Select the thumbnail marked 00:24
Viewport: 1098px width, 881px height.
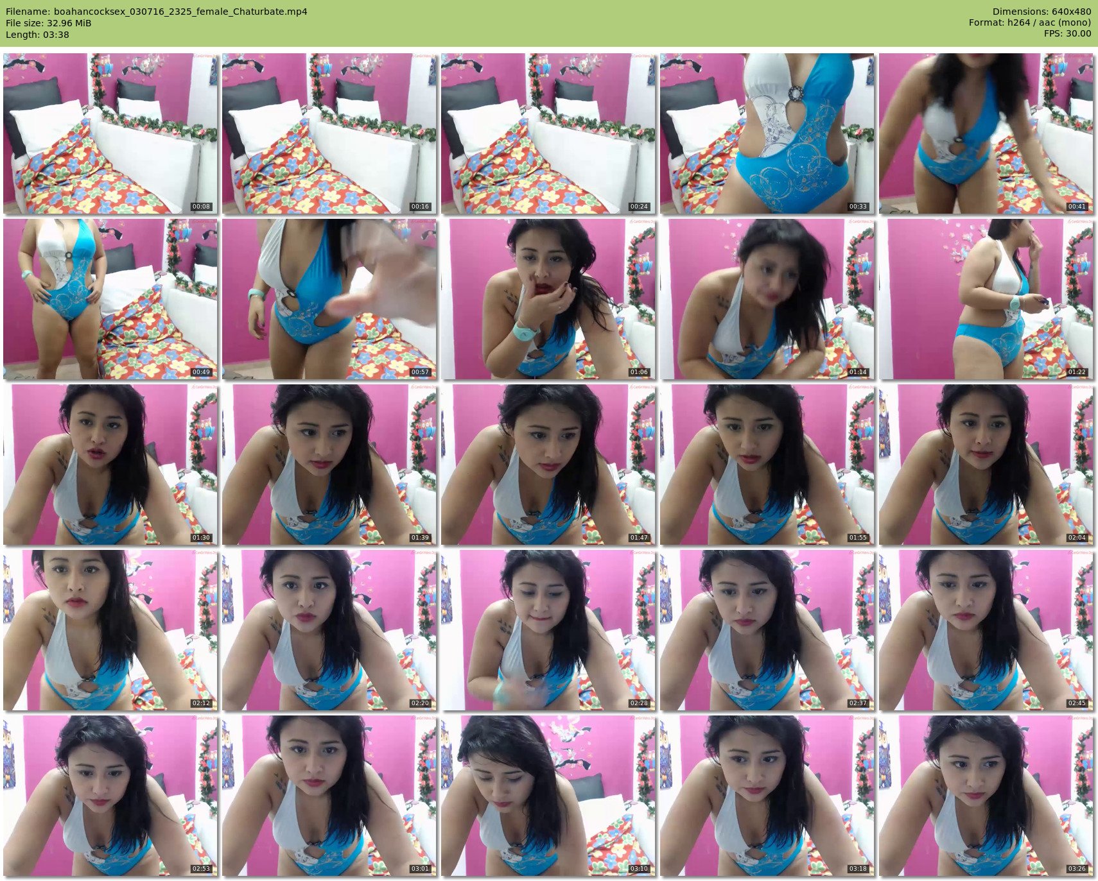(x=548, y=133)
